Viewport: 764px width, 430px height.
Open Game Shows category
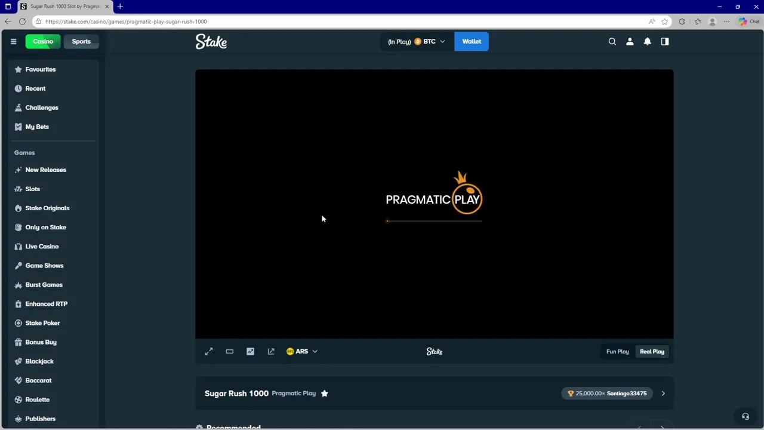click(x=44, y=265)
